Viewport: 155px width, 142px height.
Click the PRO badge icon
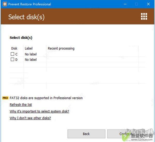[5, 98]
